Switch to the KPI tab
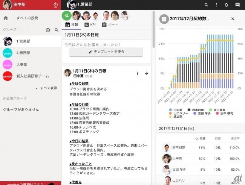This screenshot has height=185, width=245. pyautogui.click(x=90, y=24)
